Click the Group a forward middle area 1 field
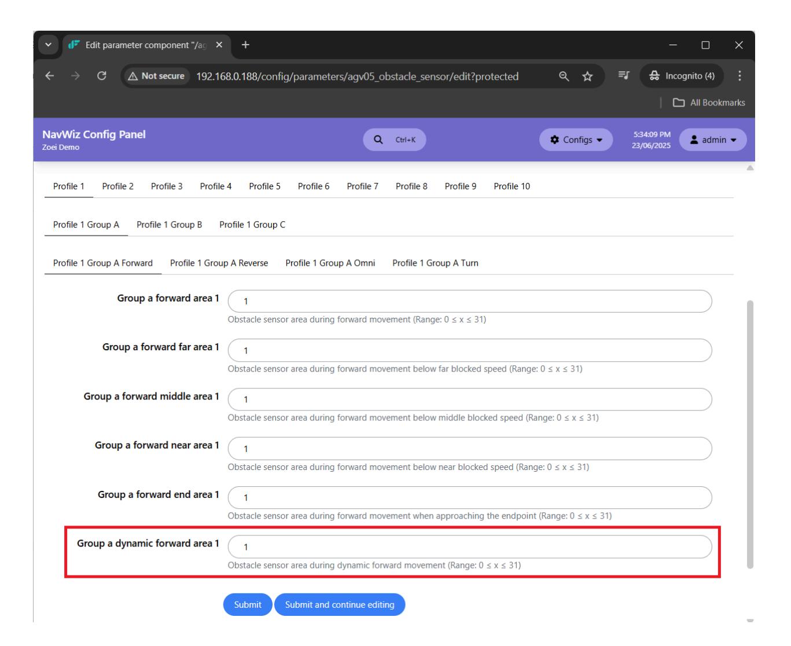Image resolution: width=791 pixels, height=646 pixels. [x=470, y=399]
